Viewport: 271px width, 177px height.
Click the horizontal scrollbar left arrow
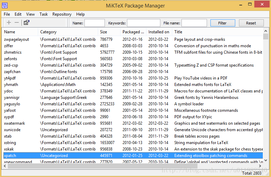coord(5,166)
